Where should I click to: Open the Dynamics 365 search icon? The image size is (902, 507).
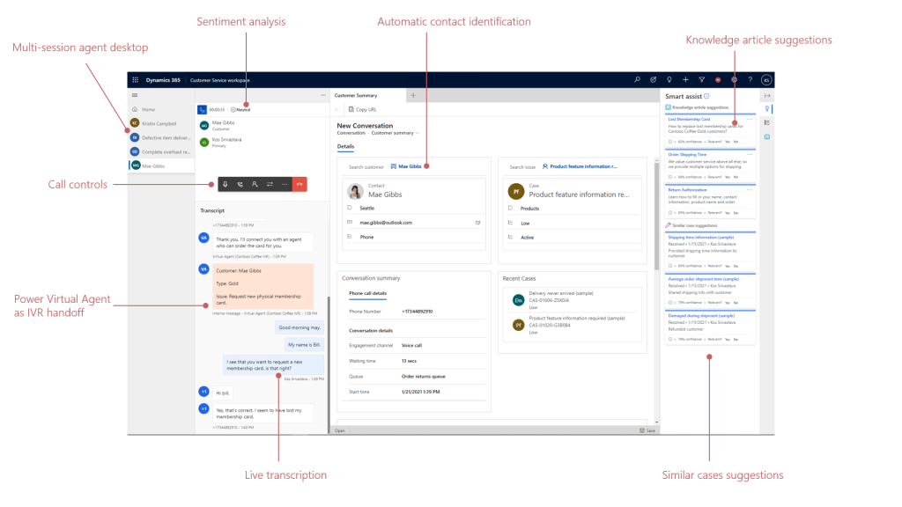(x=637, y=80)
